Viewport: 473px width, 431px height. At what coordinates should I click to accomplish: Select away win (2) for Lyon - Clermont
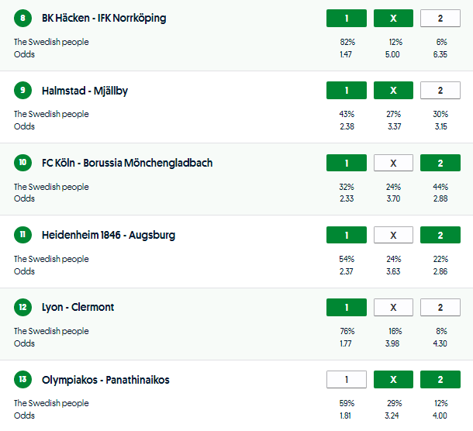pyautogui.click(x=440, y=307)
